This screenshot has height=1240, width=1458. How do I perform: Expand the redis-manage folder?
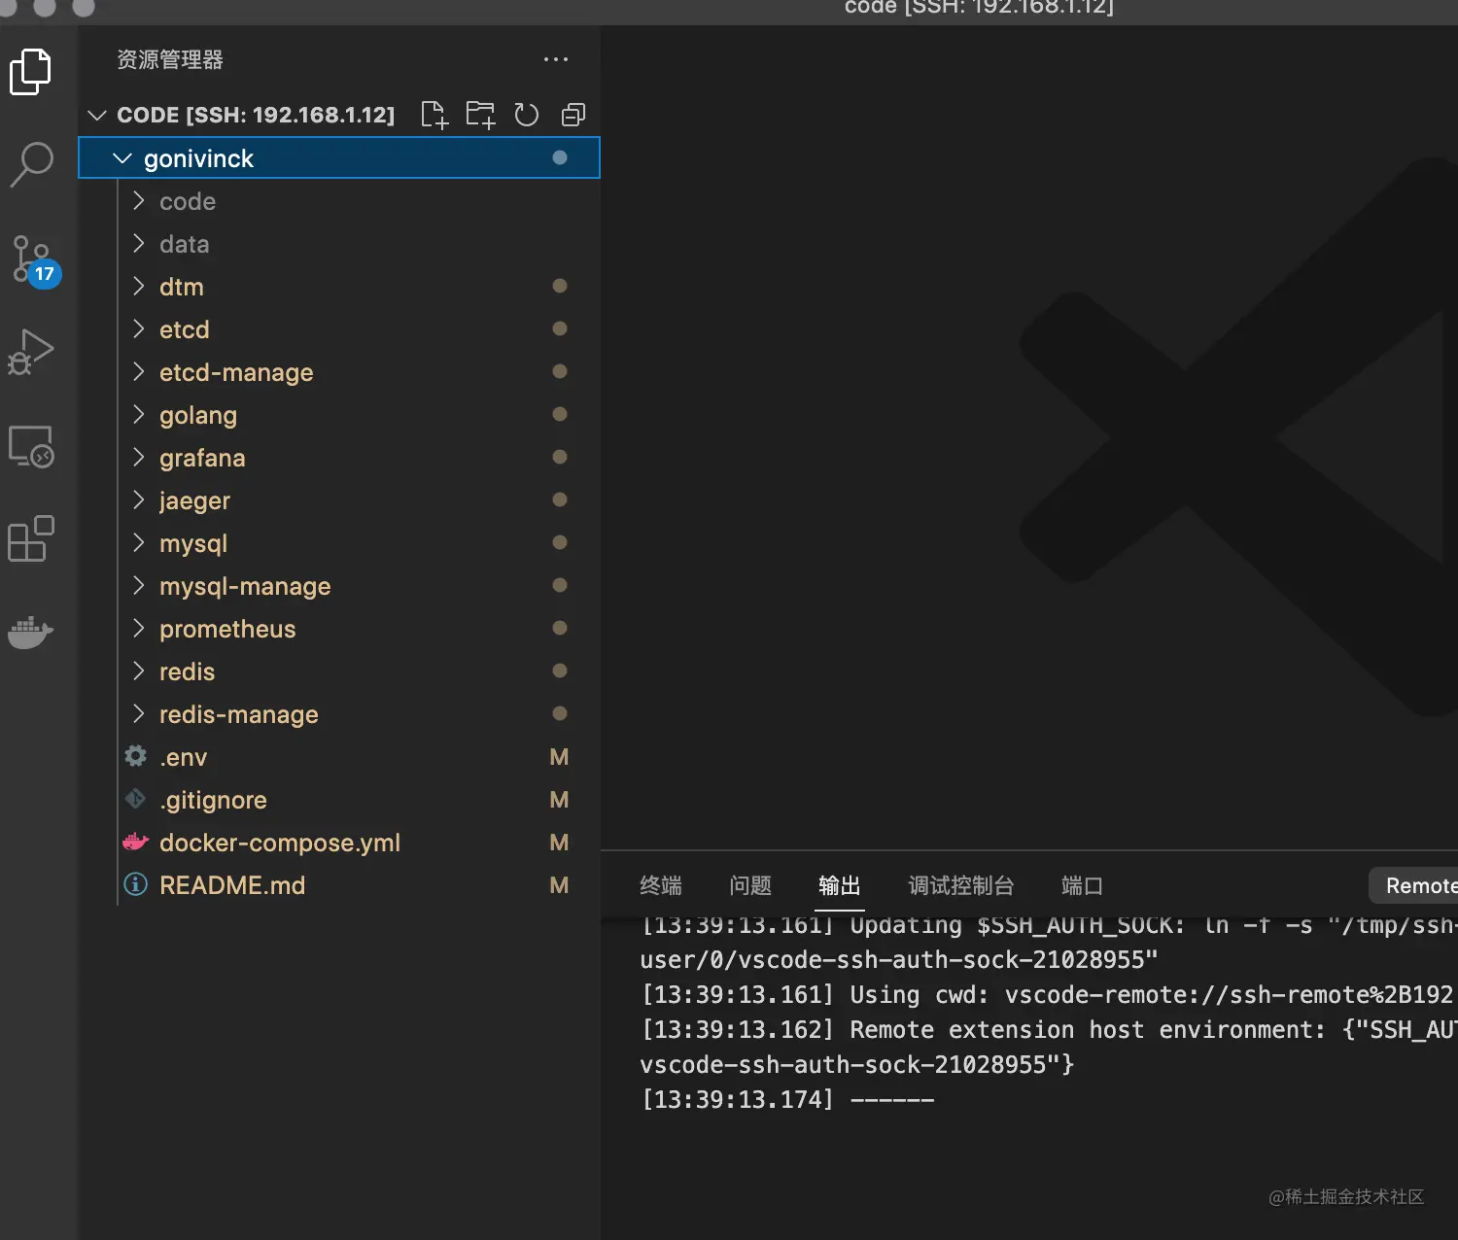[x=138, y=714]
